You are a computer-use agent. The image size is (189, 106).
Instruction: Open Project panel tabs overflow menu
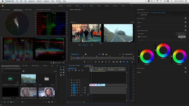coord(57,66)
